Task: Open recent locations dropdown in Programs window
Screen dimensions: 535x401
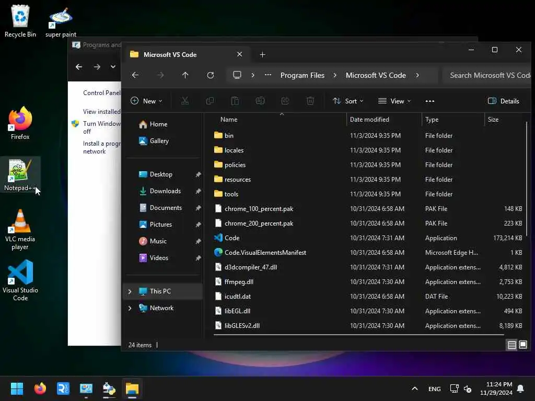Action: (113, 67)
